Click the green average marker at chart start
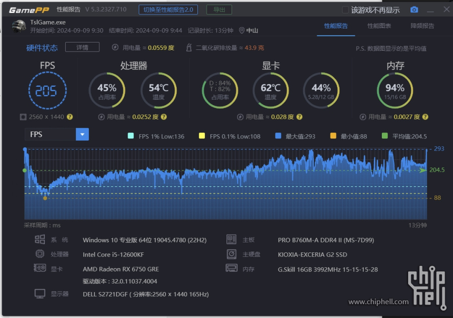 pyautogui.click(x=24, y=171)
